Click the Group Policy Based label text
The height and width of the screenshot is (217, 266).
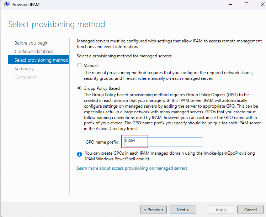tap(101, 88)
